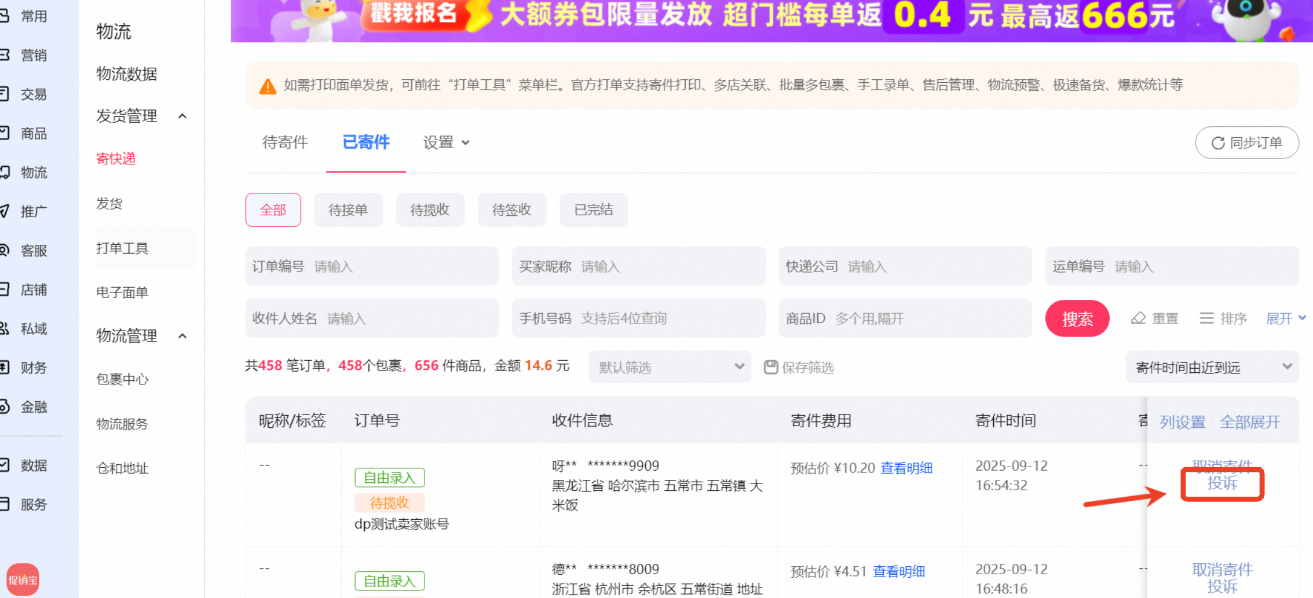This screenshot has width=1313, height=598.
Task: Click the orange 待揽收 status tag
Action: tap(390, 503)
